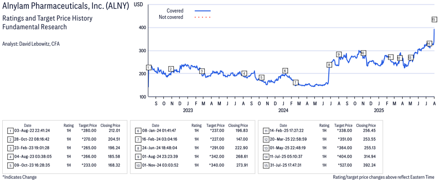Click the numbered box 1 in the first table
The width and height of the screenshot is (439, 180).
(10, 131)
